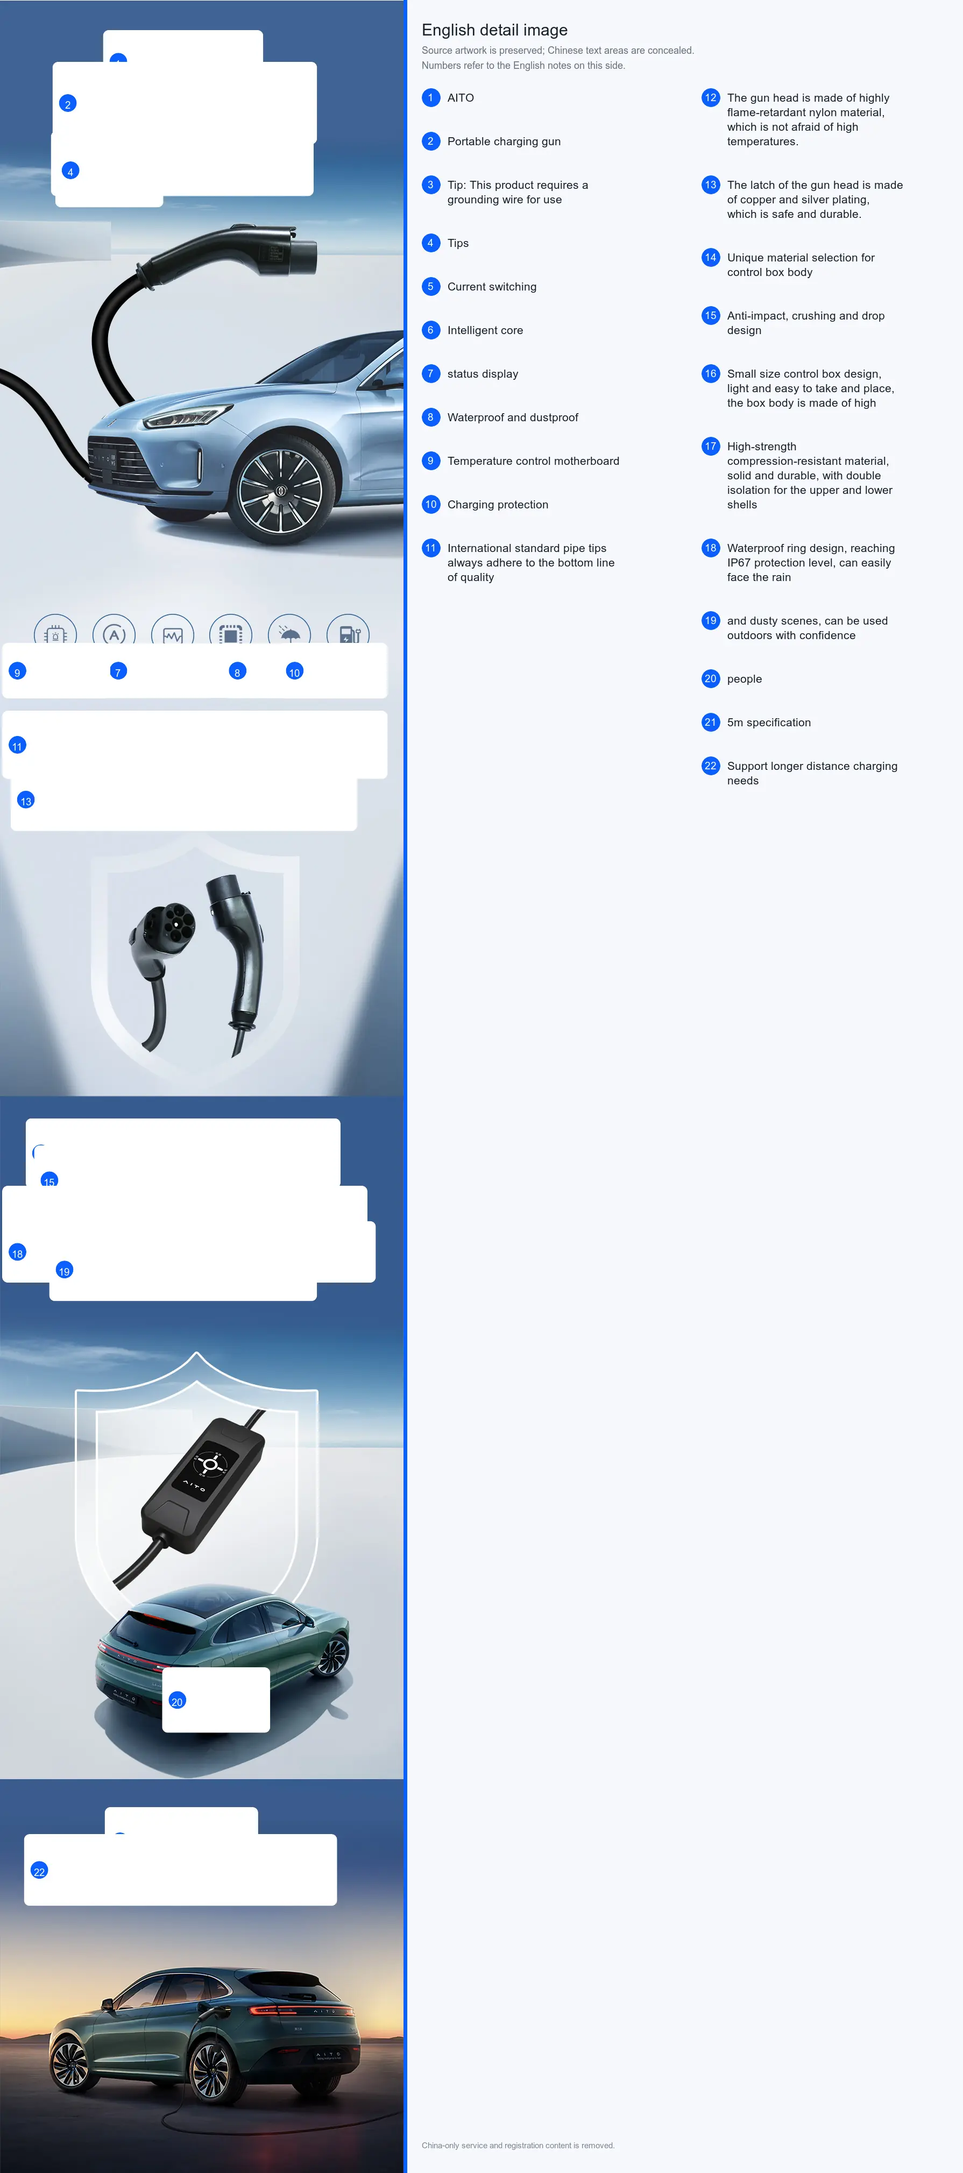
Task: Click the 'AITO' note text
Action: pyautogui.click(x=461, y=98)
